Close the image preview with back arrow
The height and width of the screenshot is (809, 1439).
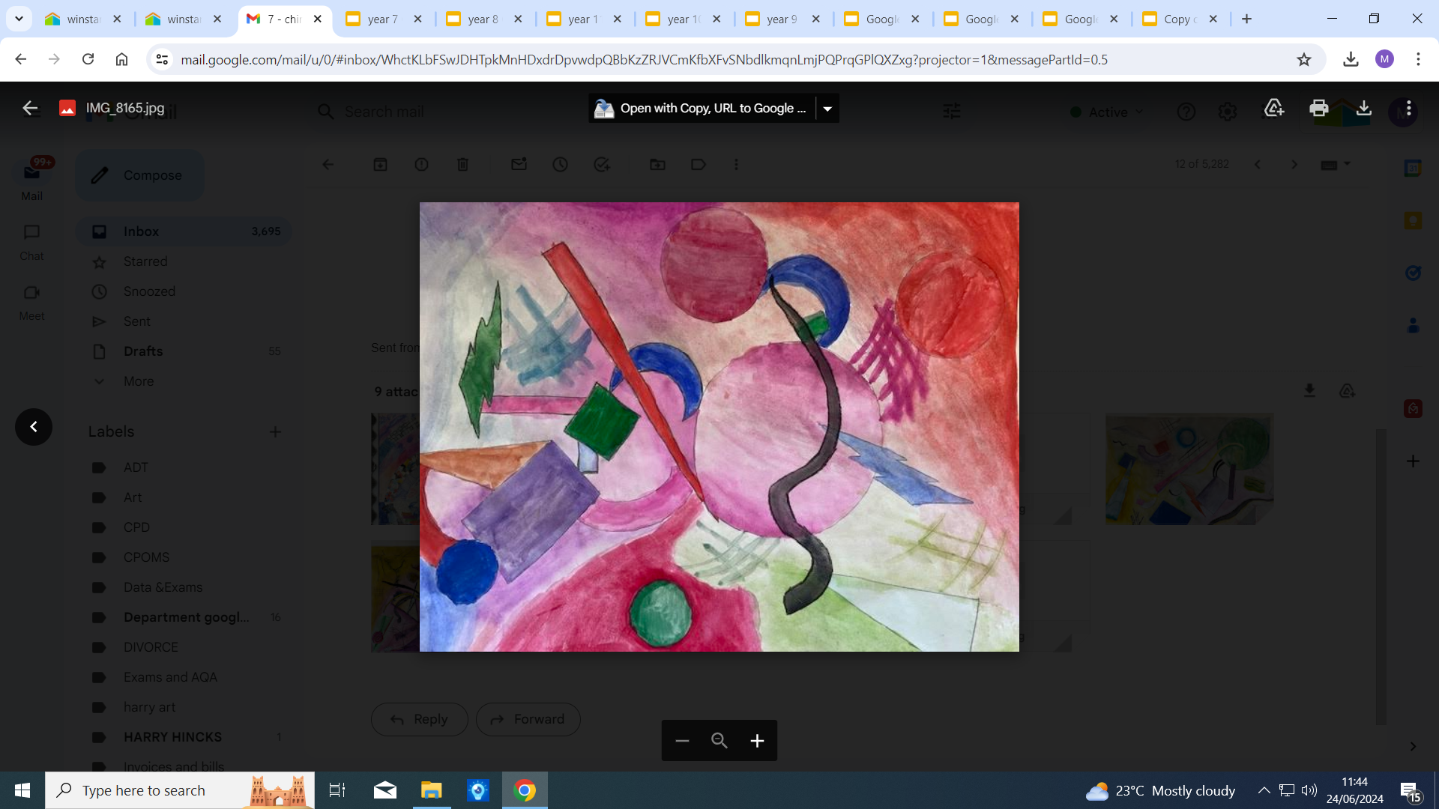tap(30, 108)
